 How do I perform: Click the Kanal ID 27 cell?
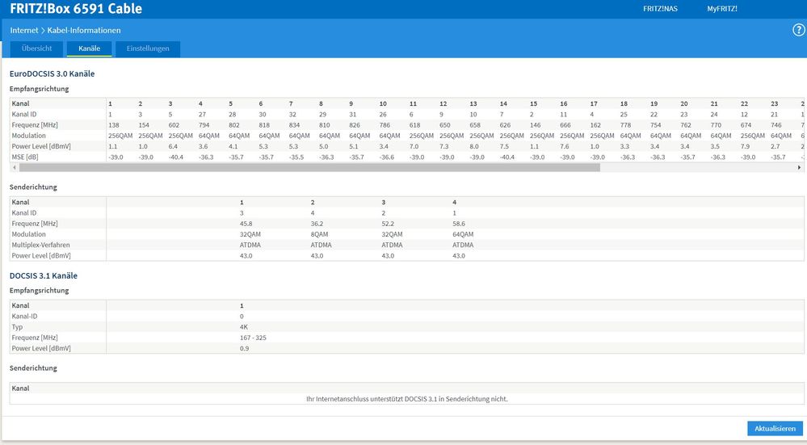(202, 114)
